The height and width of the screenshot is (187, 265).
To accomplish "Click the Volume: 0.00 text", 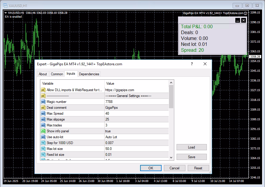I will click(x=194, y=39).
